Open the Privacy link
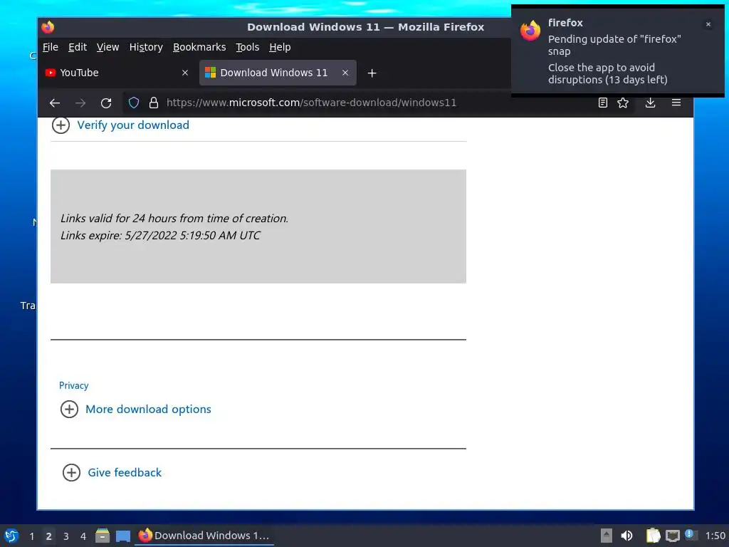 73,385
